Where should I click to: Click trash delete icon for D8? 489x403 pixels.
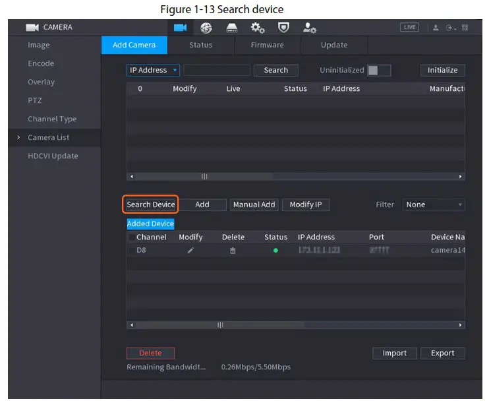233,251
